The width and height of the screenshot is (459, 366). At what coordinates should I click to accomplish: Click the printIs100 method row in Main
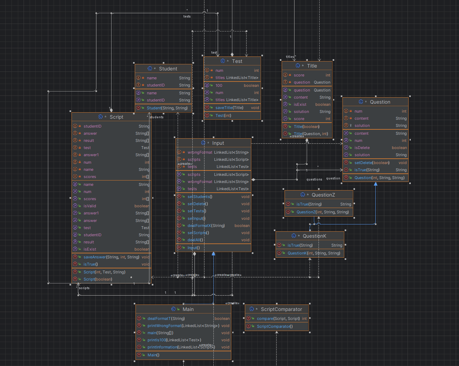tap(183, 340)
